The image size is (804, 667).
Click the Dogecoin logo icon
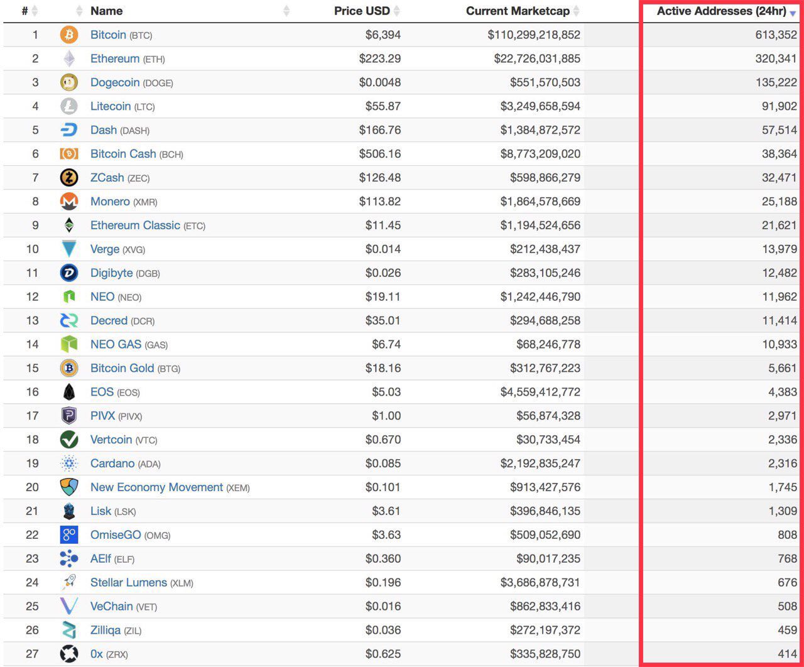point(69,82)
